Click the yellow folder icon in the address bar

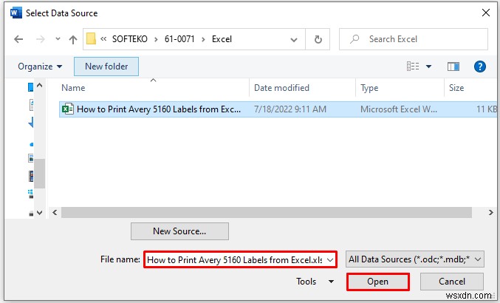point(91,39)
